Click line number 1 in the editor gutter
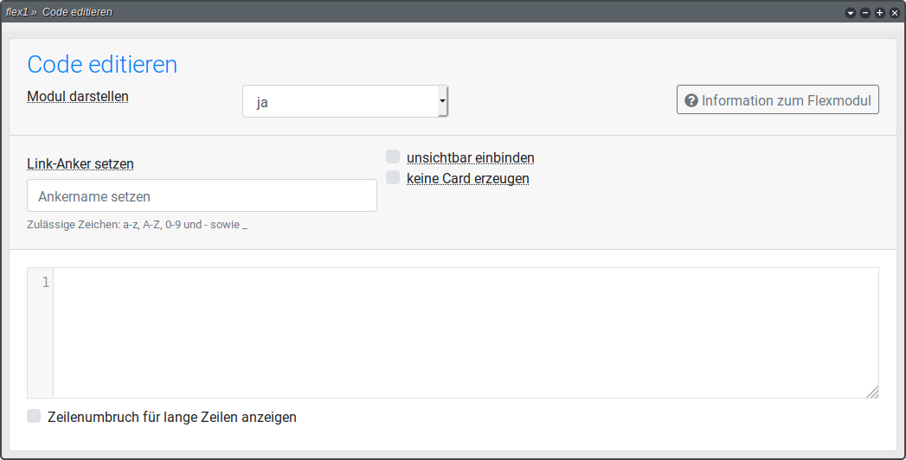Viewport: 906px width, 460px height. tap(45, 283)
